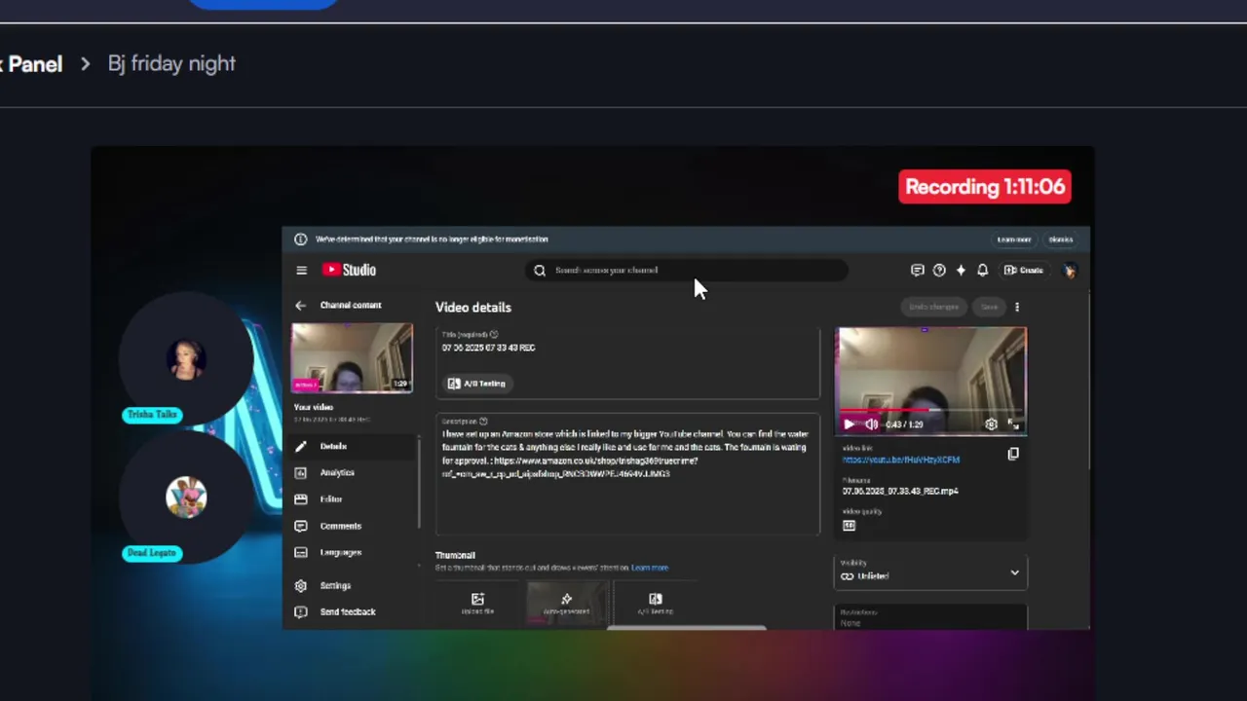Image resolution: width=1247 pixels, height=701 pixels.
Task: Click the video Title text field
Action: point(628,348)
